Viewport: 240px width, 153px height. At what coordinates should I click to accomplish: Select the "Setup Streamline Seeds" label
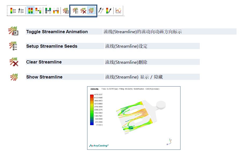coord(52,46)
